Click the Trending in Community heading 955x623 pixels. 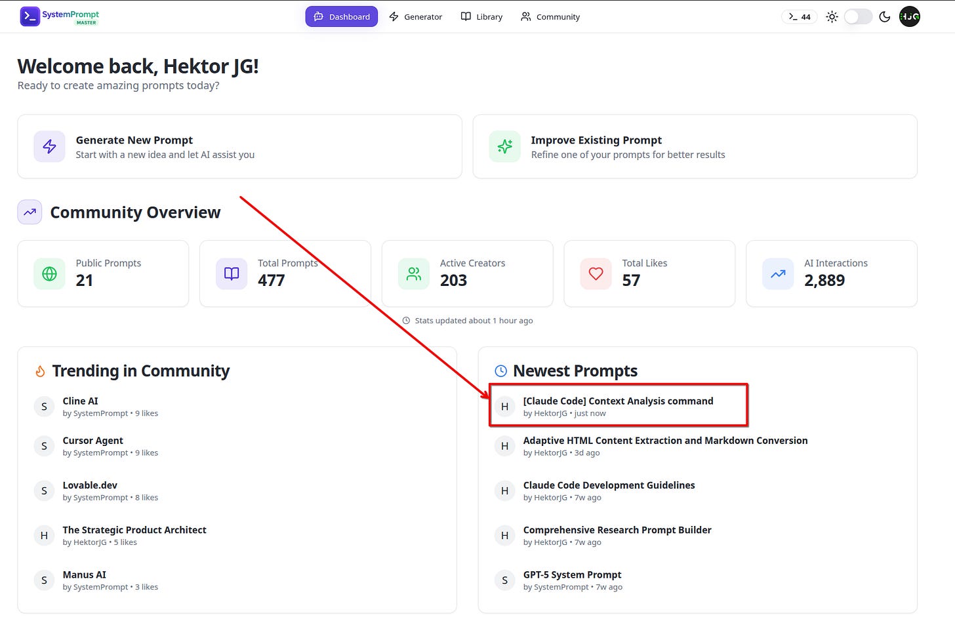(x=140, y=371)
